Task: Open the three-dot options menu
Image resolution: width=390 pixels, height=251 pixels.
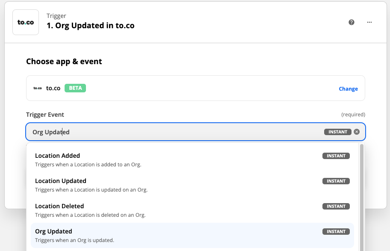Action: [x=369, y=22]
